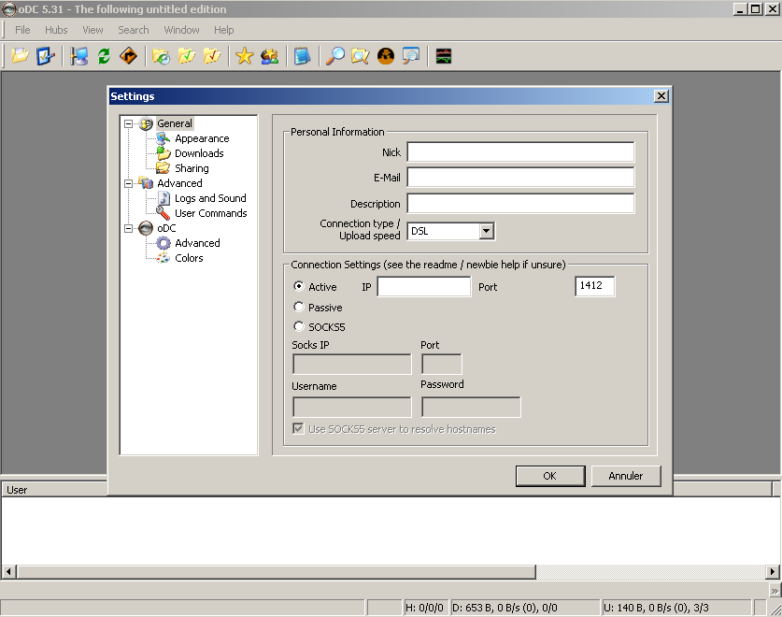782x617 pixels.
Task: Click the folder with magnifier ADL search icon
Action: click(360, 55)
